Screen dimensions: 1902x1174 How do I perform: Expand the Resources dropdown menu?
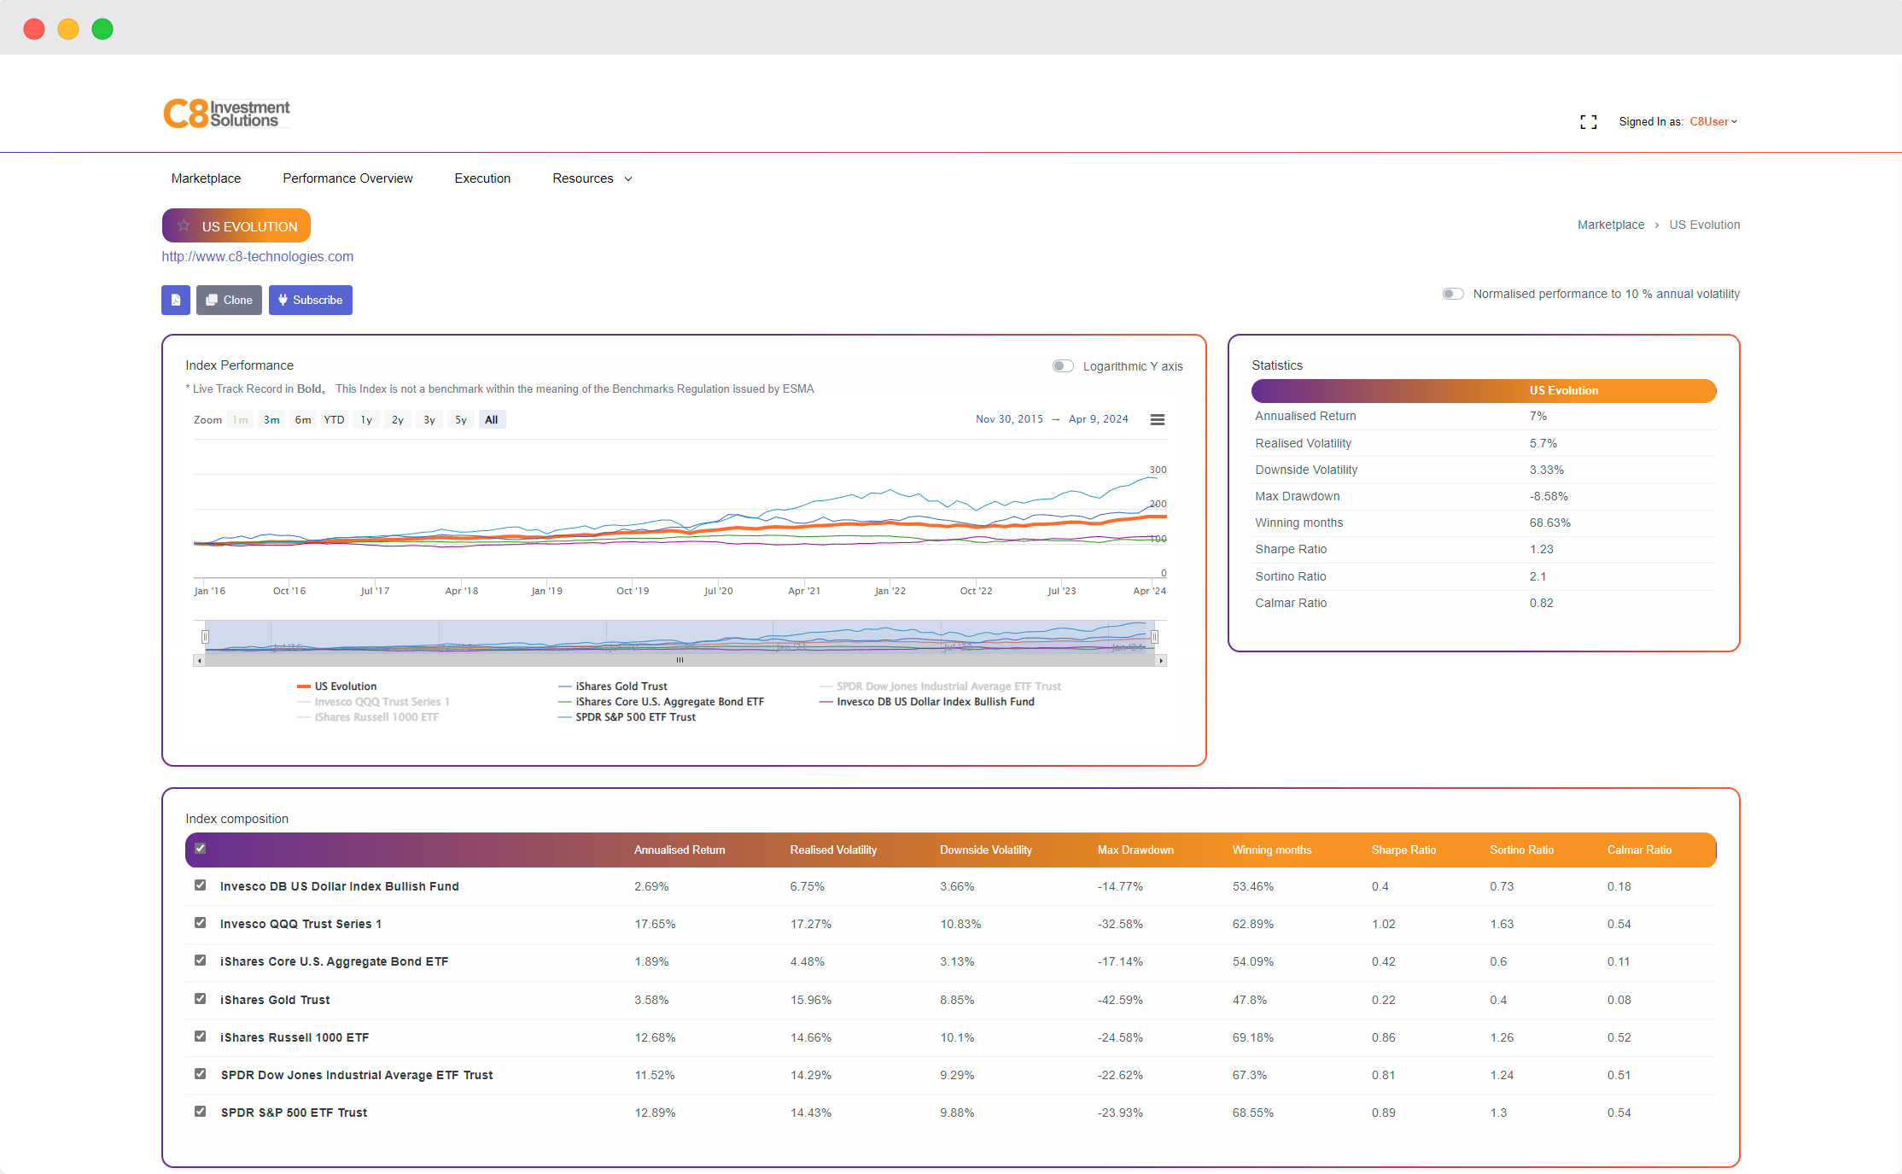[x=592, y=178]
